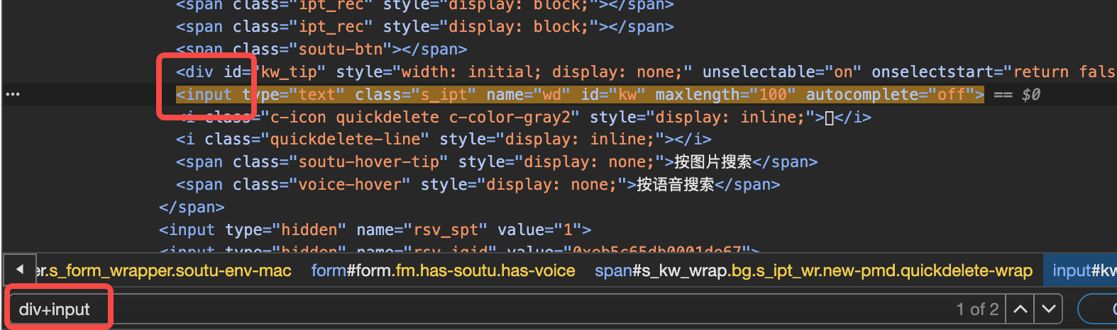Select the input type="text" id="kw" line
This screenshot has height=330, width=1117.
tap(580, 94)
